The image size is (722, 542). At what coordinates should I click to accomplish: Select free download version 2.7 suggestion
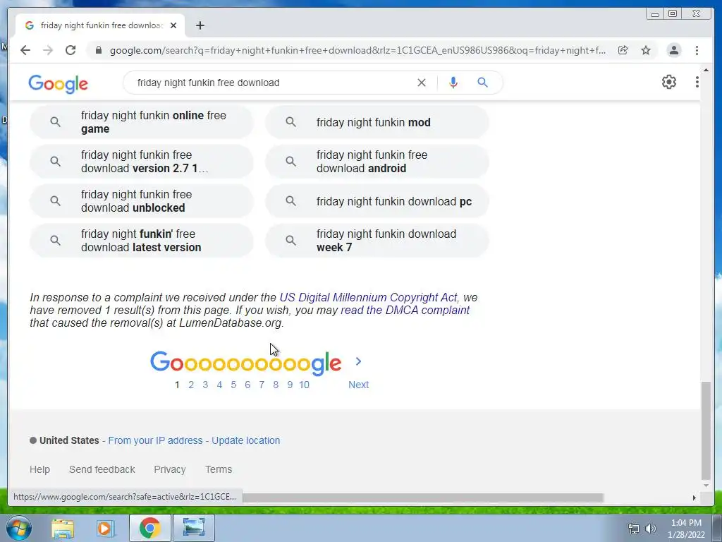pyautogui.click(x=141, y=162)
